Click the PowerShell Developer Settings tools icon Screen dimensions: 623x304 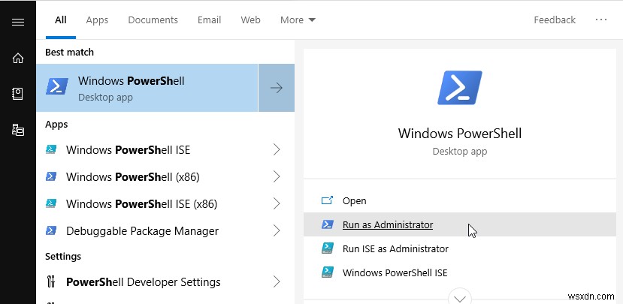coord(51,281)
